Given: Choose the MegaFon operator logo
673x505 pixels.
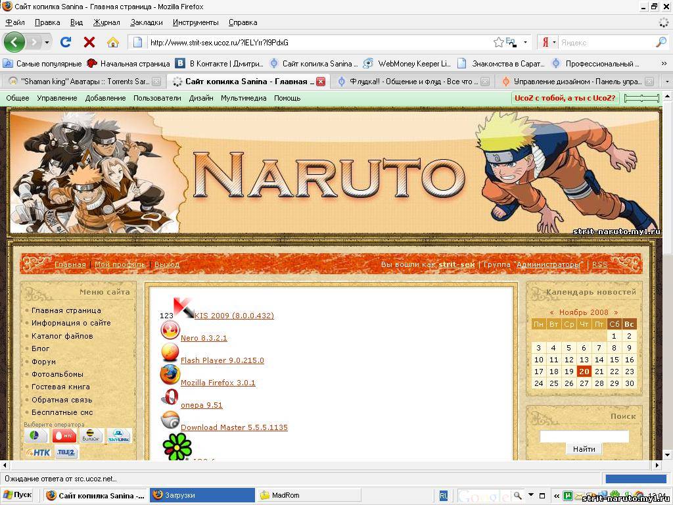Looking at the screenshot, I should (x=36, y=436).
